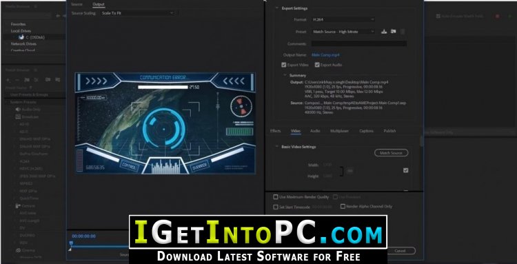517x264 pixels.
Task: Click the C: (OSDisk) drive icon
Action: tap(21, 37)
